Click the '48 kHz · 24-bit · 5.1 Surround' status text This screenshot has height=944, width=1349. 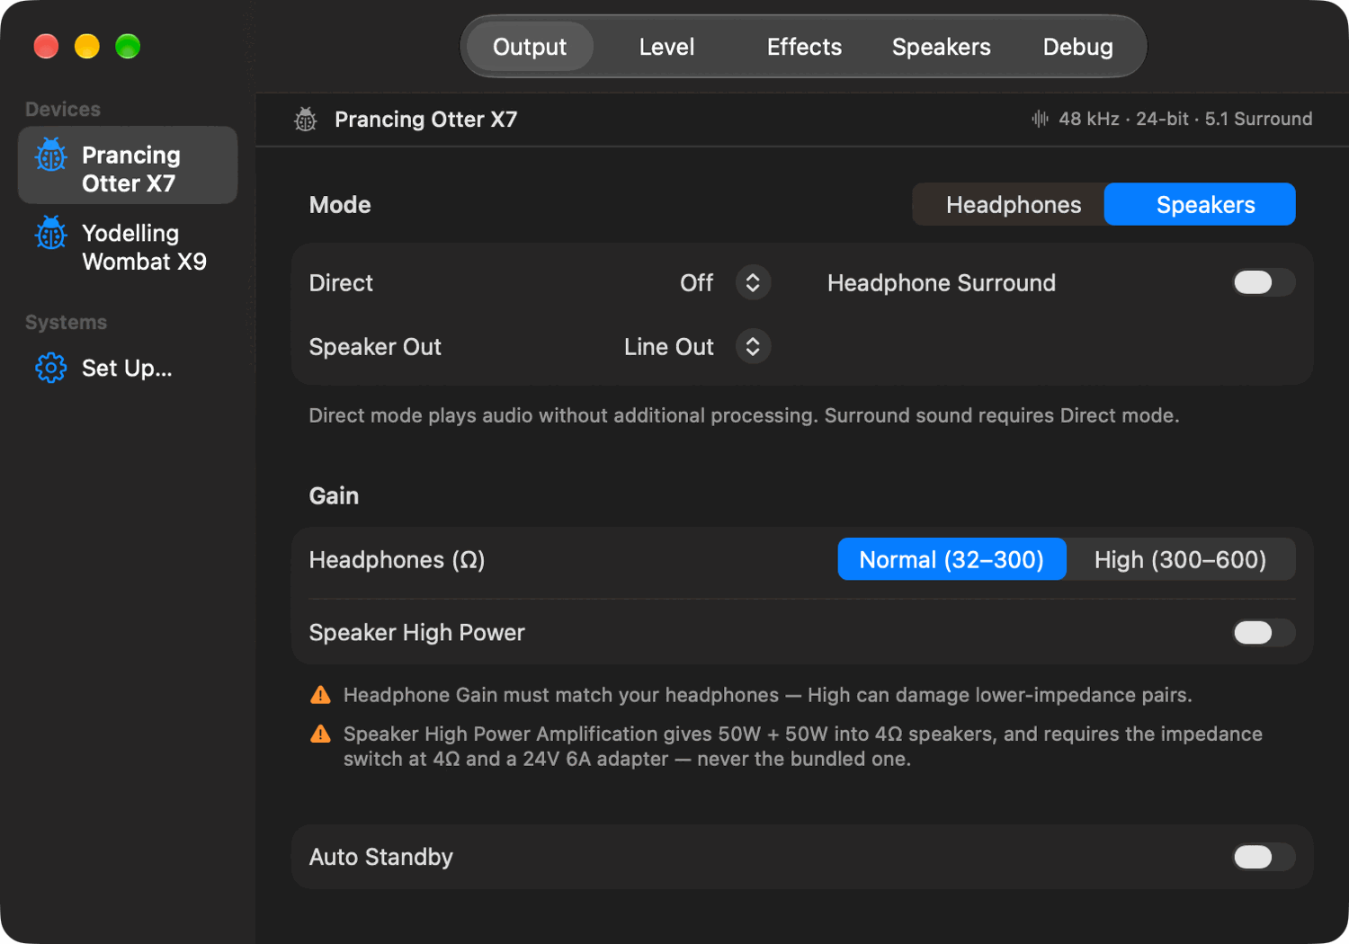click(x=1185, y=119)
